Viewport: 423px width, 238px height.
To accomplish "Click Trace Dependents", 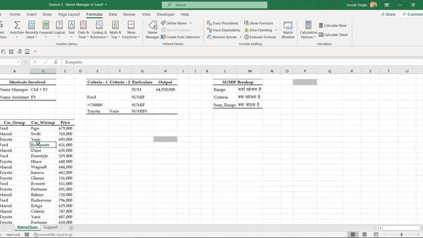I will click(223, 30).
